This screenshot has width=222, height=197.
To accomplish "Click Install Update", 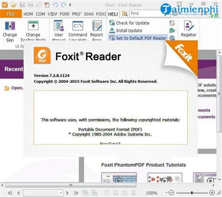I will click(126, 30).
